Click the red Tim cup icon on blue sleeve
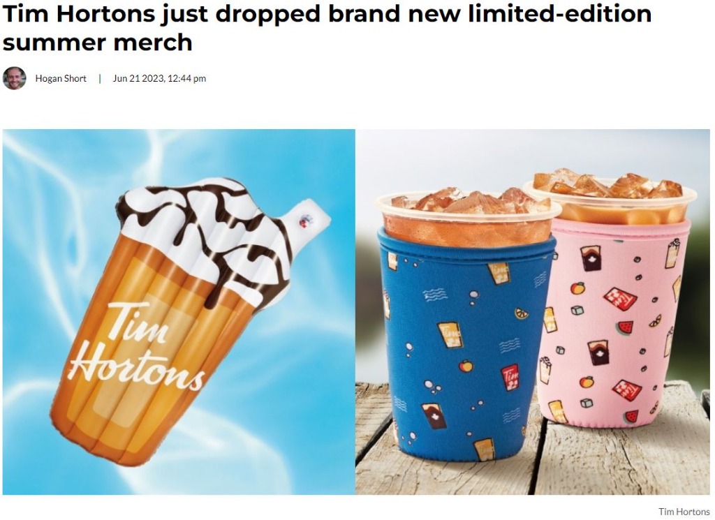Viewport: 715px width, 520px height. tap(509, 378)
